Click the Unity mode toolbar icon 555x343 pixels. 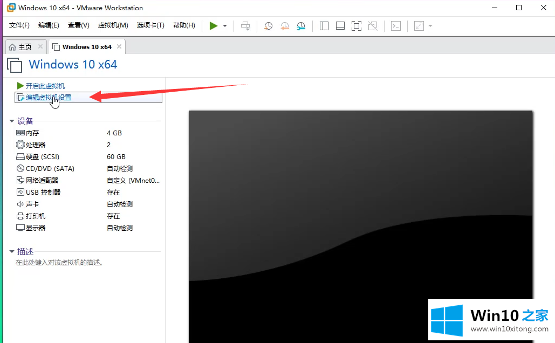point(373,26)
